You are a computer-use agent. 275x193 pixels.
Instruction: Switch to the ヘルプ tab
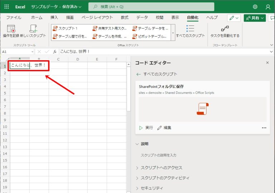coord(212,18)
